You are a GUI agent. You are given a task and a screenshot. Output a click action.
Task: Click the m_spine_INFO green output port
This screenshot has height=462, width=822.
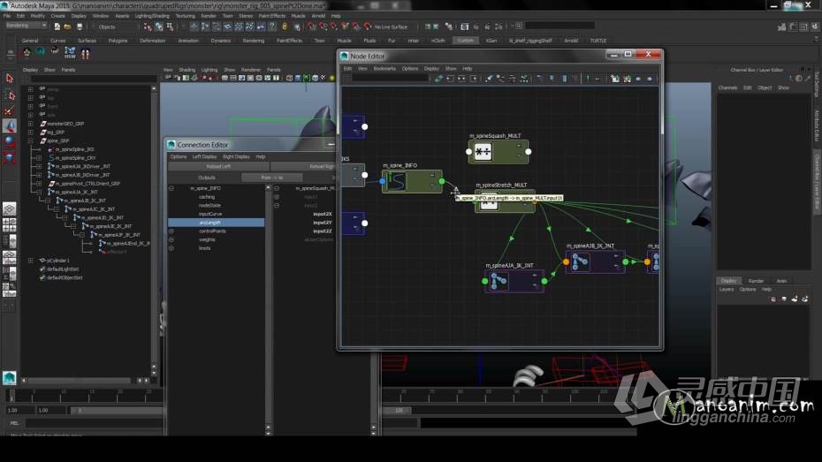(442, 181)
